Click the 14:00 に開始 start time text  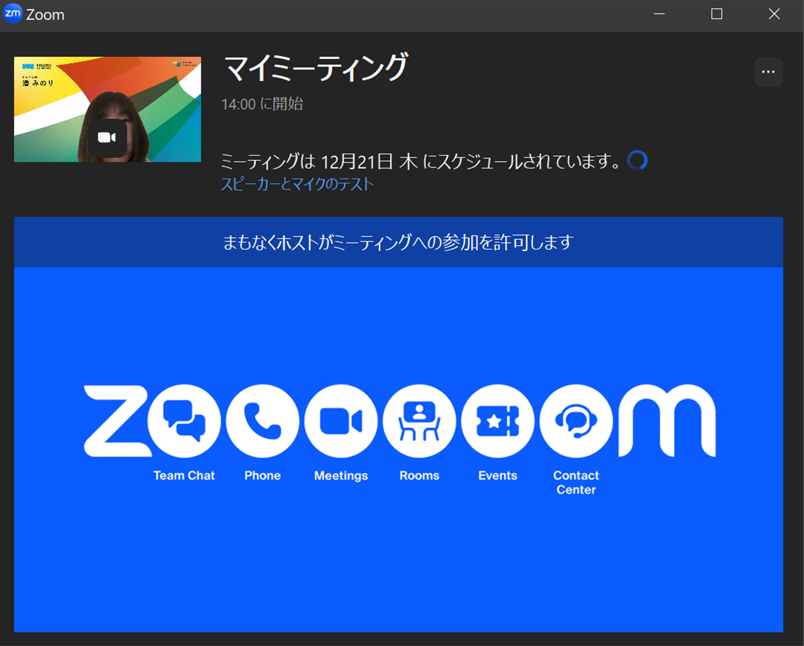point(262,104)
